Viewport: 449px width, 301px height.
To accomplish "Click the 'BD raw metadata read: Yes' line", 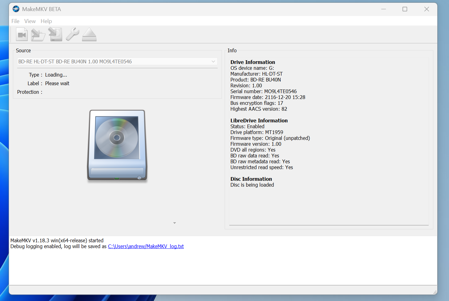I will [x=260, y=161].
